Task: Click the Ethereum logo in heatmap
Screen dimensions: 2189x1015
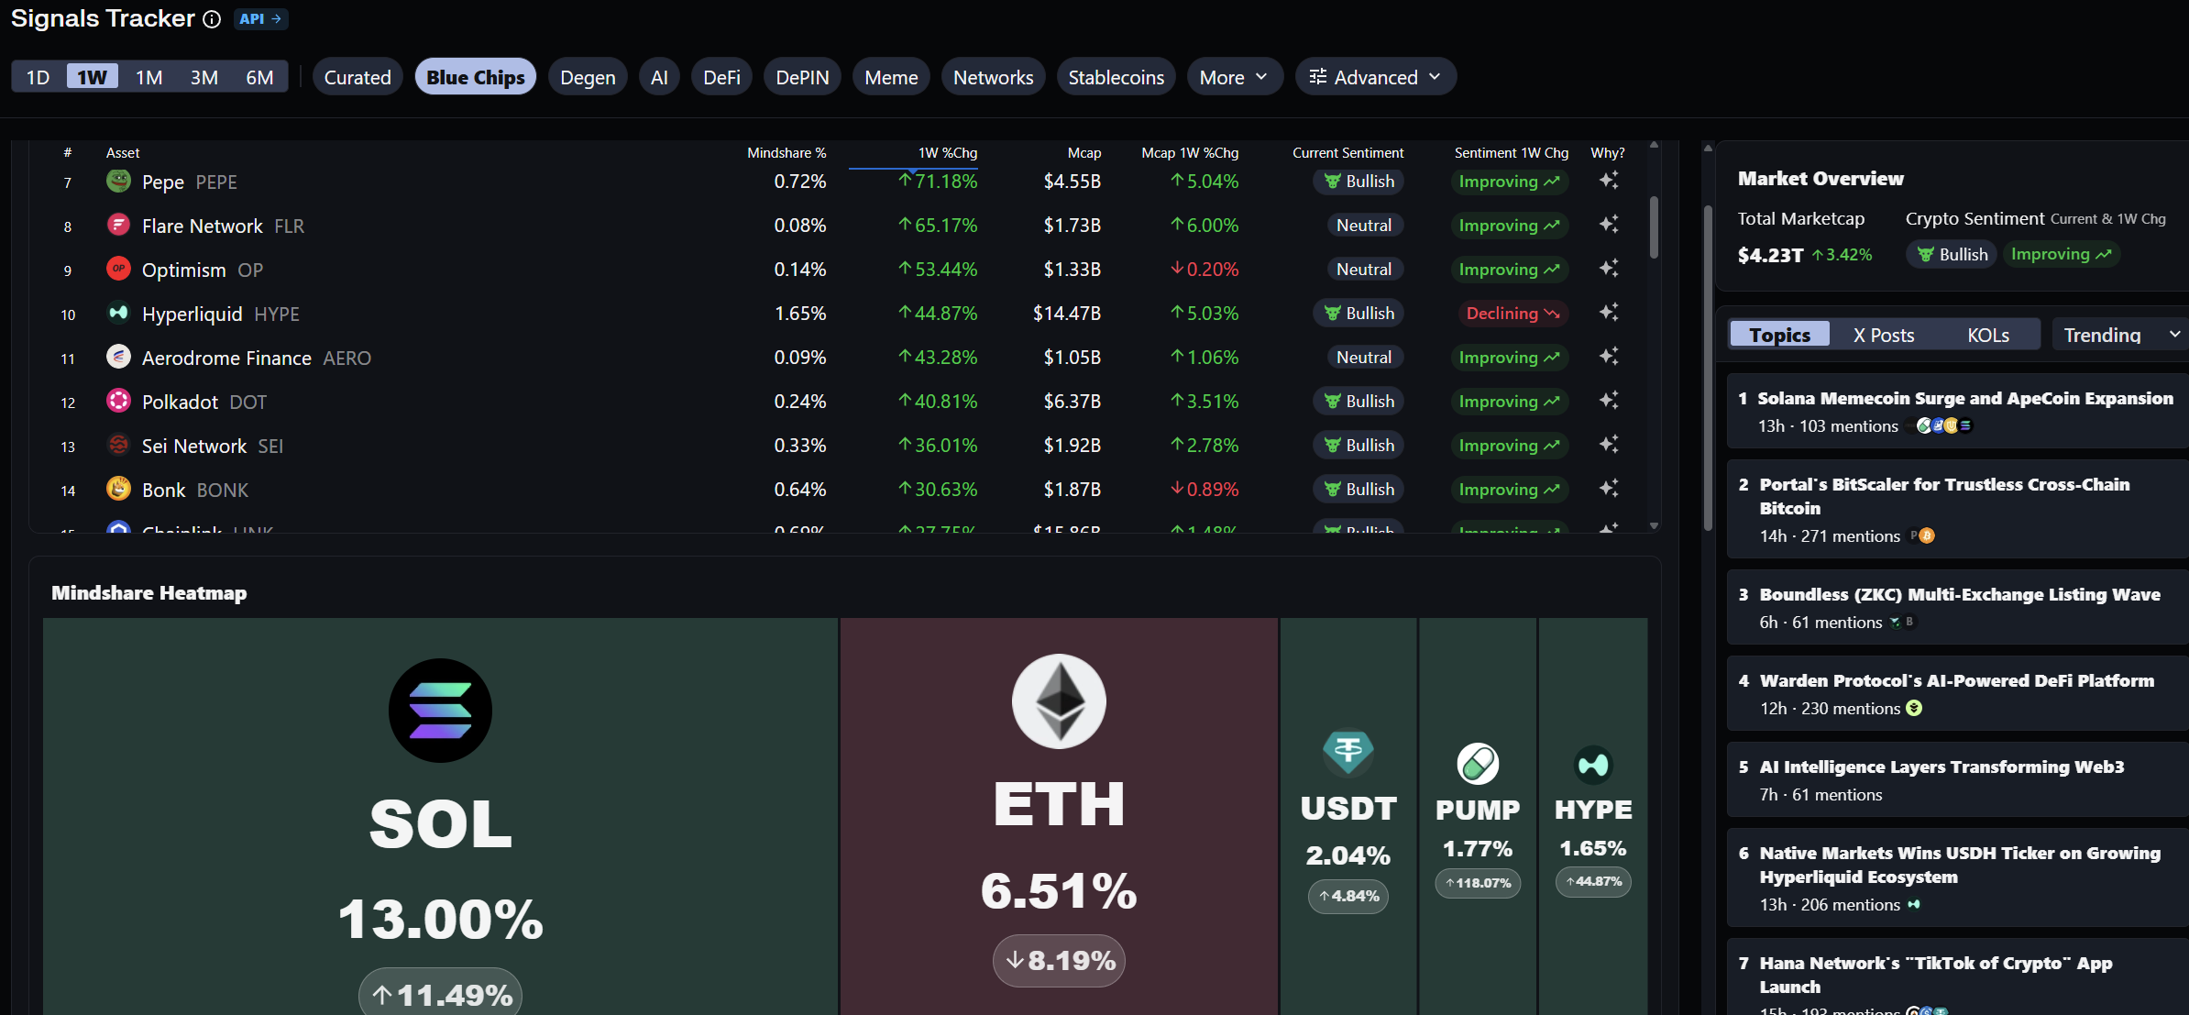Action: click(1059, 701)
